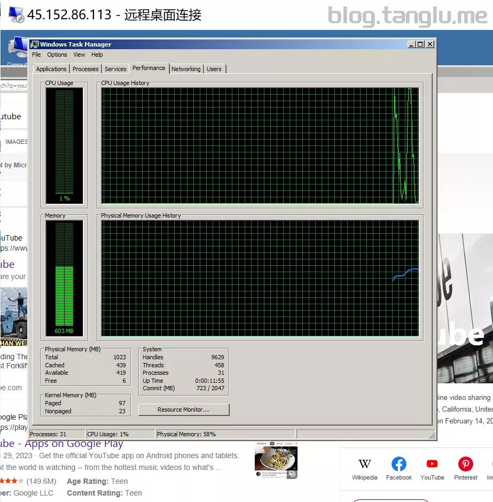Open the Processes tab
Viewport: 493px width, 502px height.
point(85,69)
